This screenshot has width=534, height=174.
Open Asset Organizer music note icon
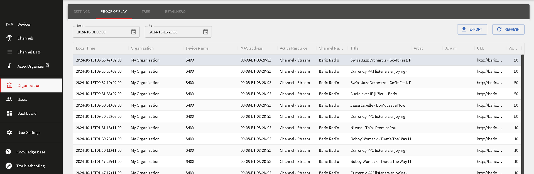click(9, 66)
